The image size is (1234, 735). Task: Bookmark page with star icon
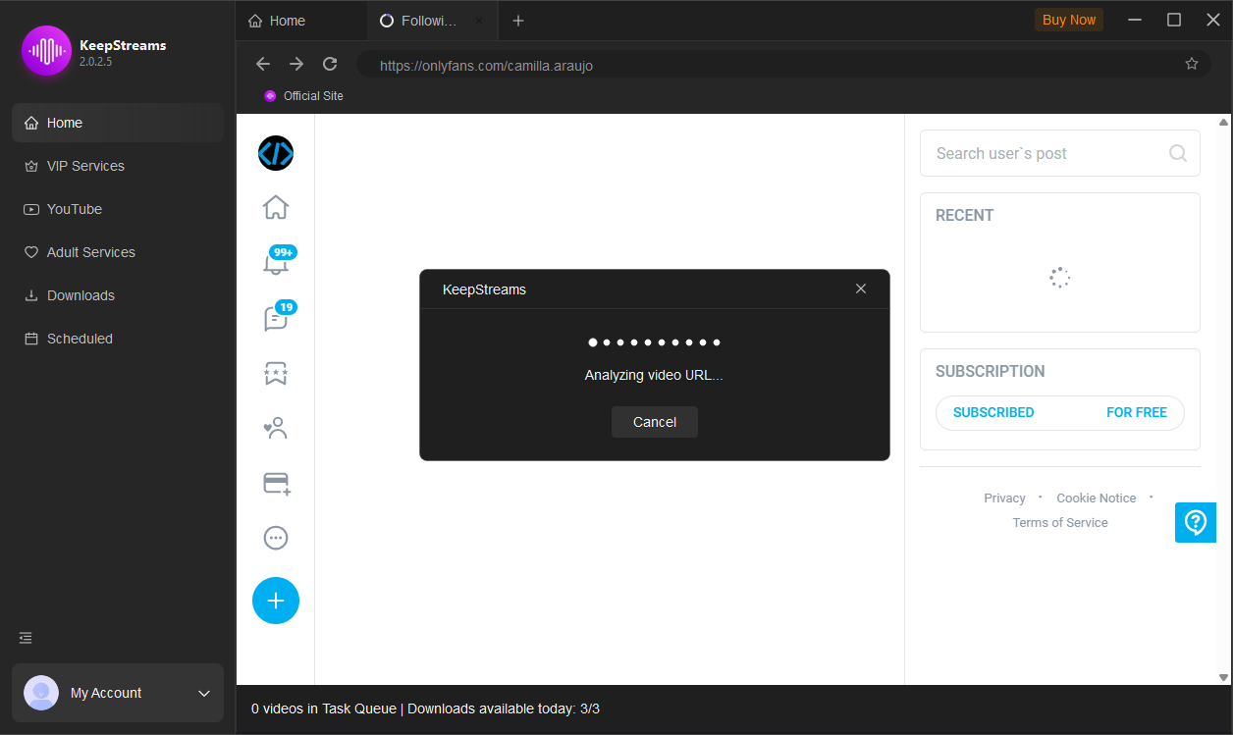(1192, 64)
